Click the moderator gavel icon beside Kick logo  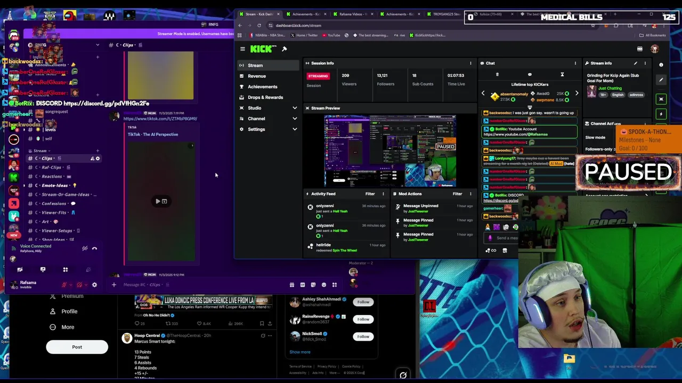point(285,49)
